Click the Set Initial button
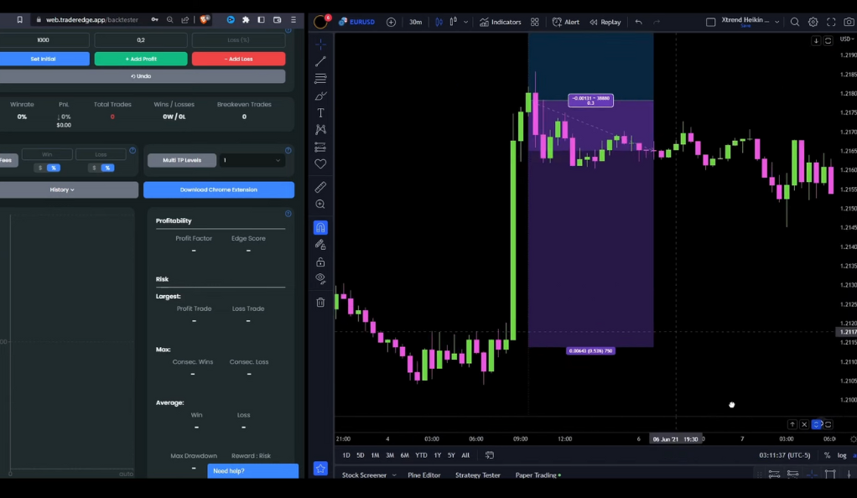The height and width of the screenshot is (498, 857). click(x=43, y=59)
